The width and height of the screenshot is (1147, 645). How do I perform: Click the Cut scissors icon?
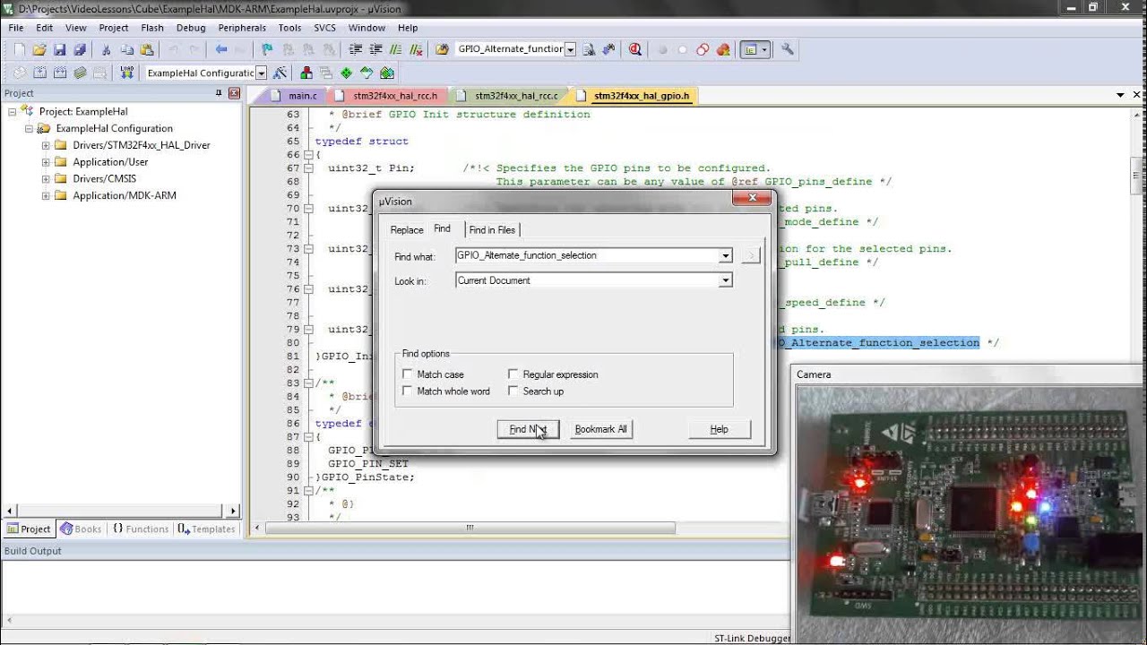(106, 50)
